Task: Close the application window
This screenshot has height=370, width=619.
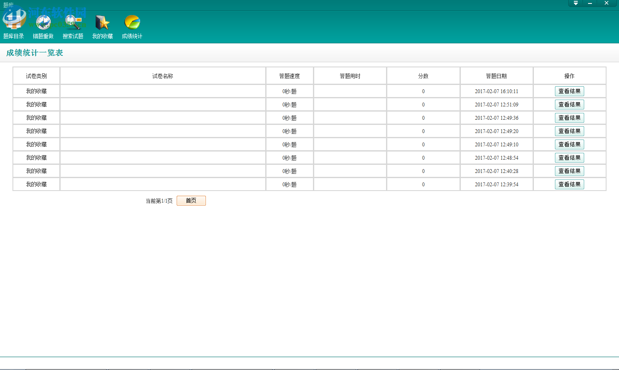Action: click(607, 3)
